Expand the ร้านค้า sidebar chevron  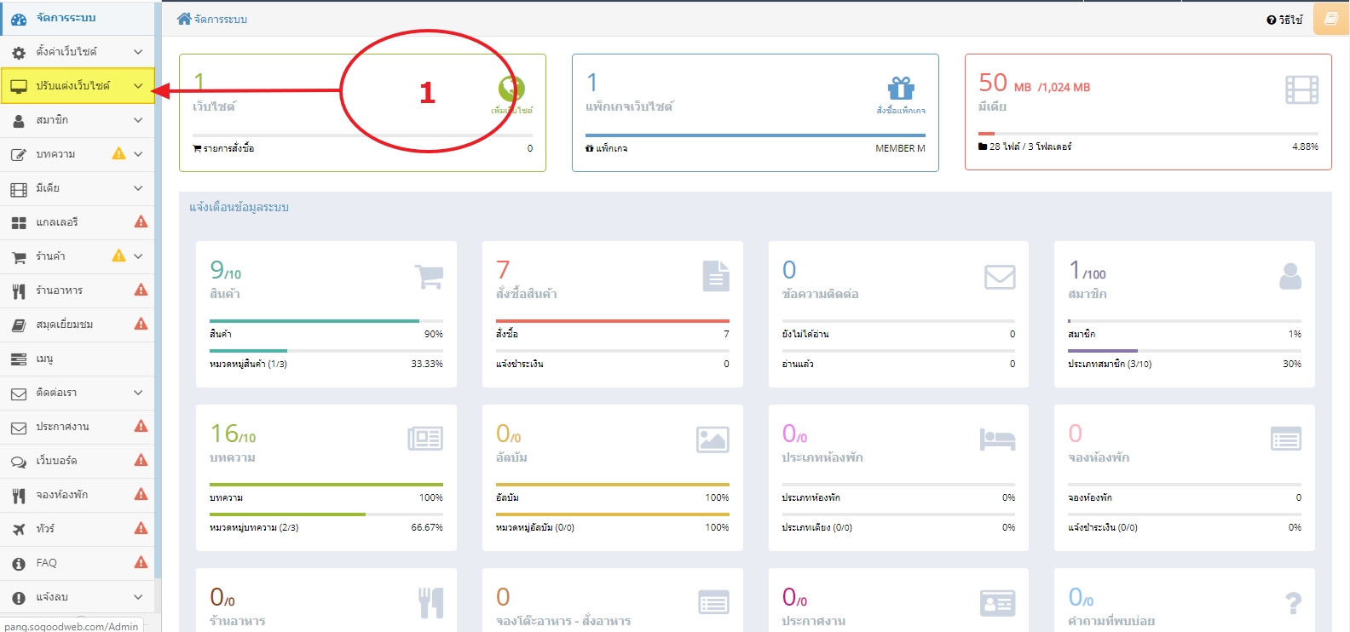pos(138,256)
